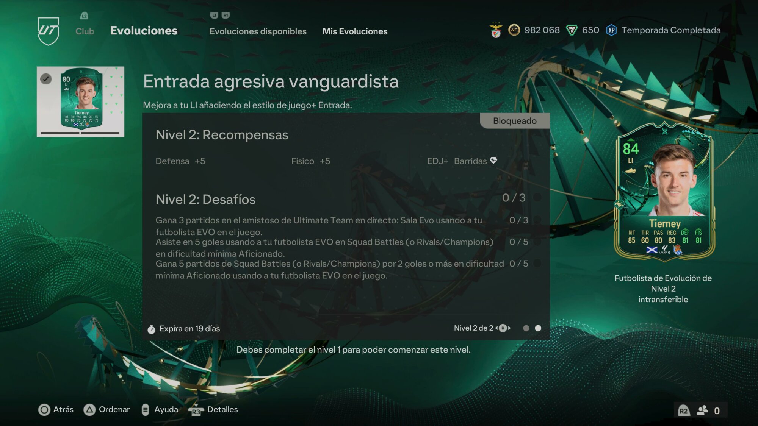Click the R3 Detalles icon
758x426 pixels.
point(196,410)
